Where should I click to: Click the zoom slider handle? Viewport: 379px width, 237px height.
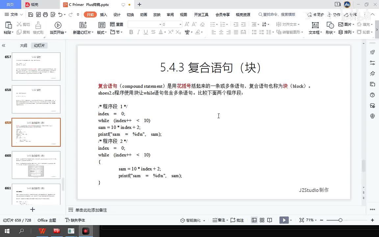tap(340, 220)
